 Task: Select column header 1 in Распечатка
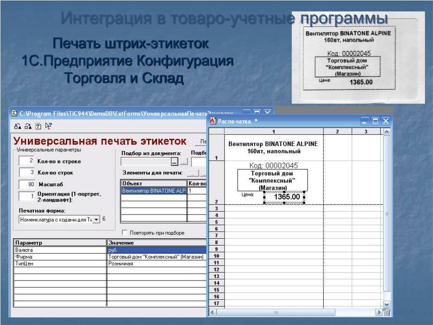coord(274,131)
